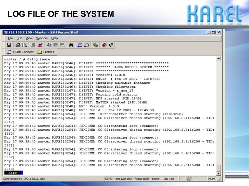The width and height of the screenshot is (249, 186).
Task: Open New File Transfer Window icon
Action: point(86,45)
